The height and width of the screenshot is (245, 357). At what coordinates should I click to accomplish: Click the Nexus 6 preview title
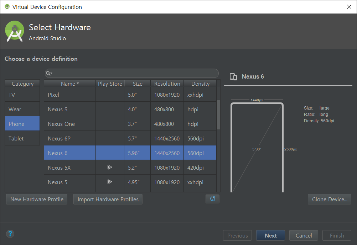(x=253, y=76)
